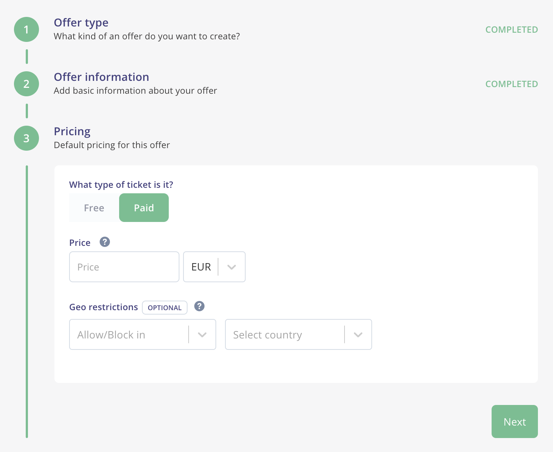553x452 pixels.
Task: Select the Paid ticket type
Action: point(144,208)
